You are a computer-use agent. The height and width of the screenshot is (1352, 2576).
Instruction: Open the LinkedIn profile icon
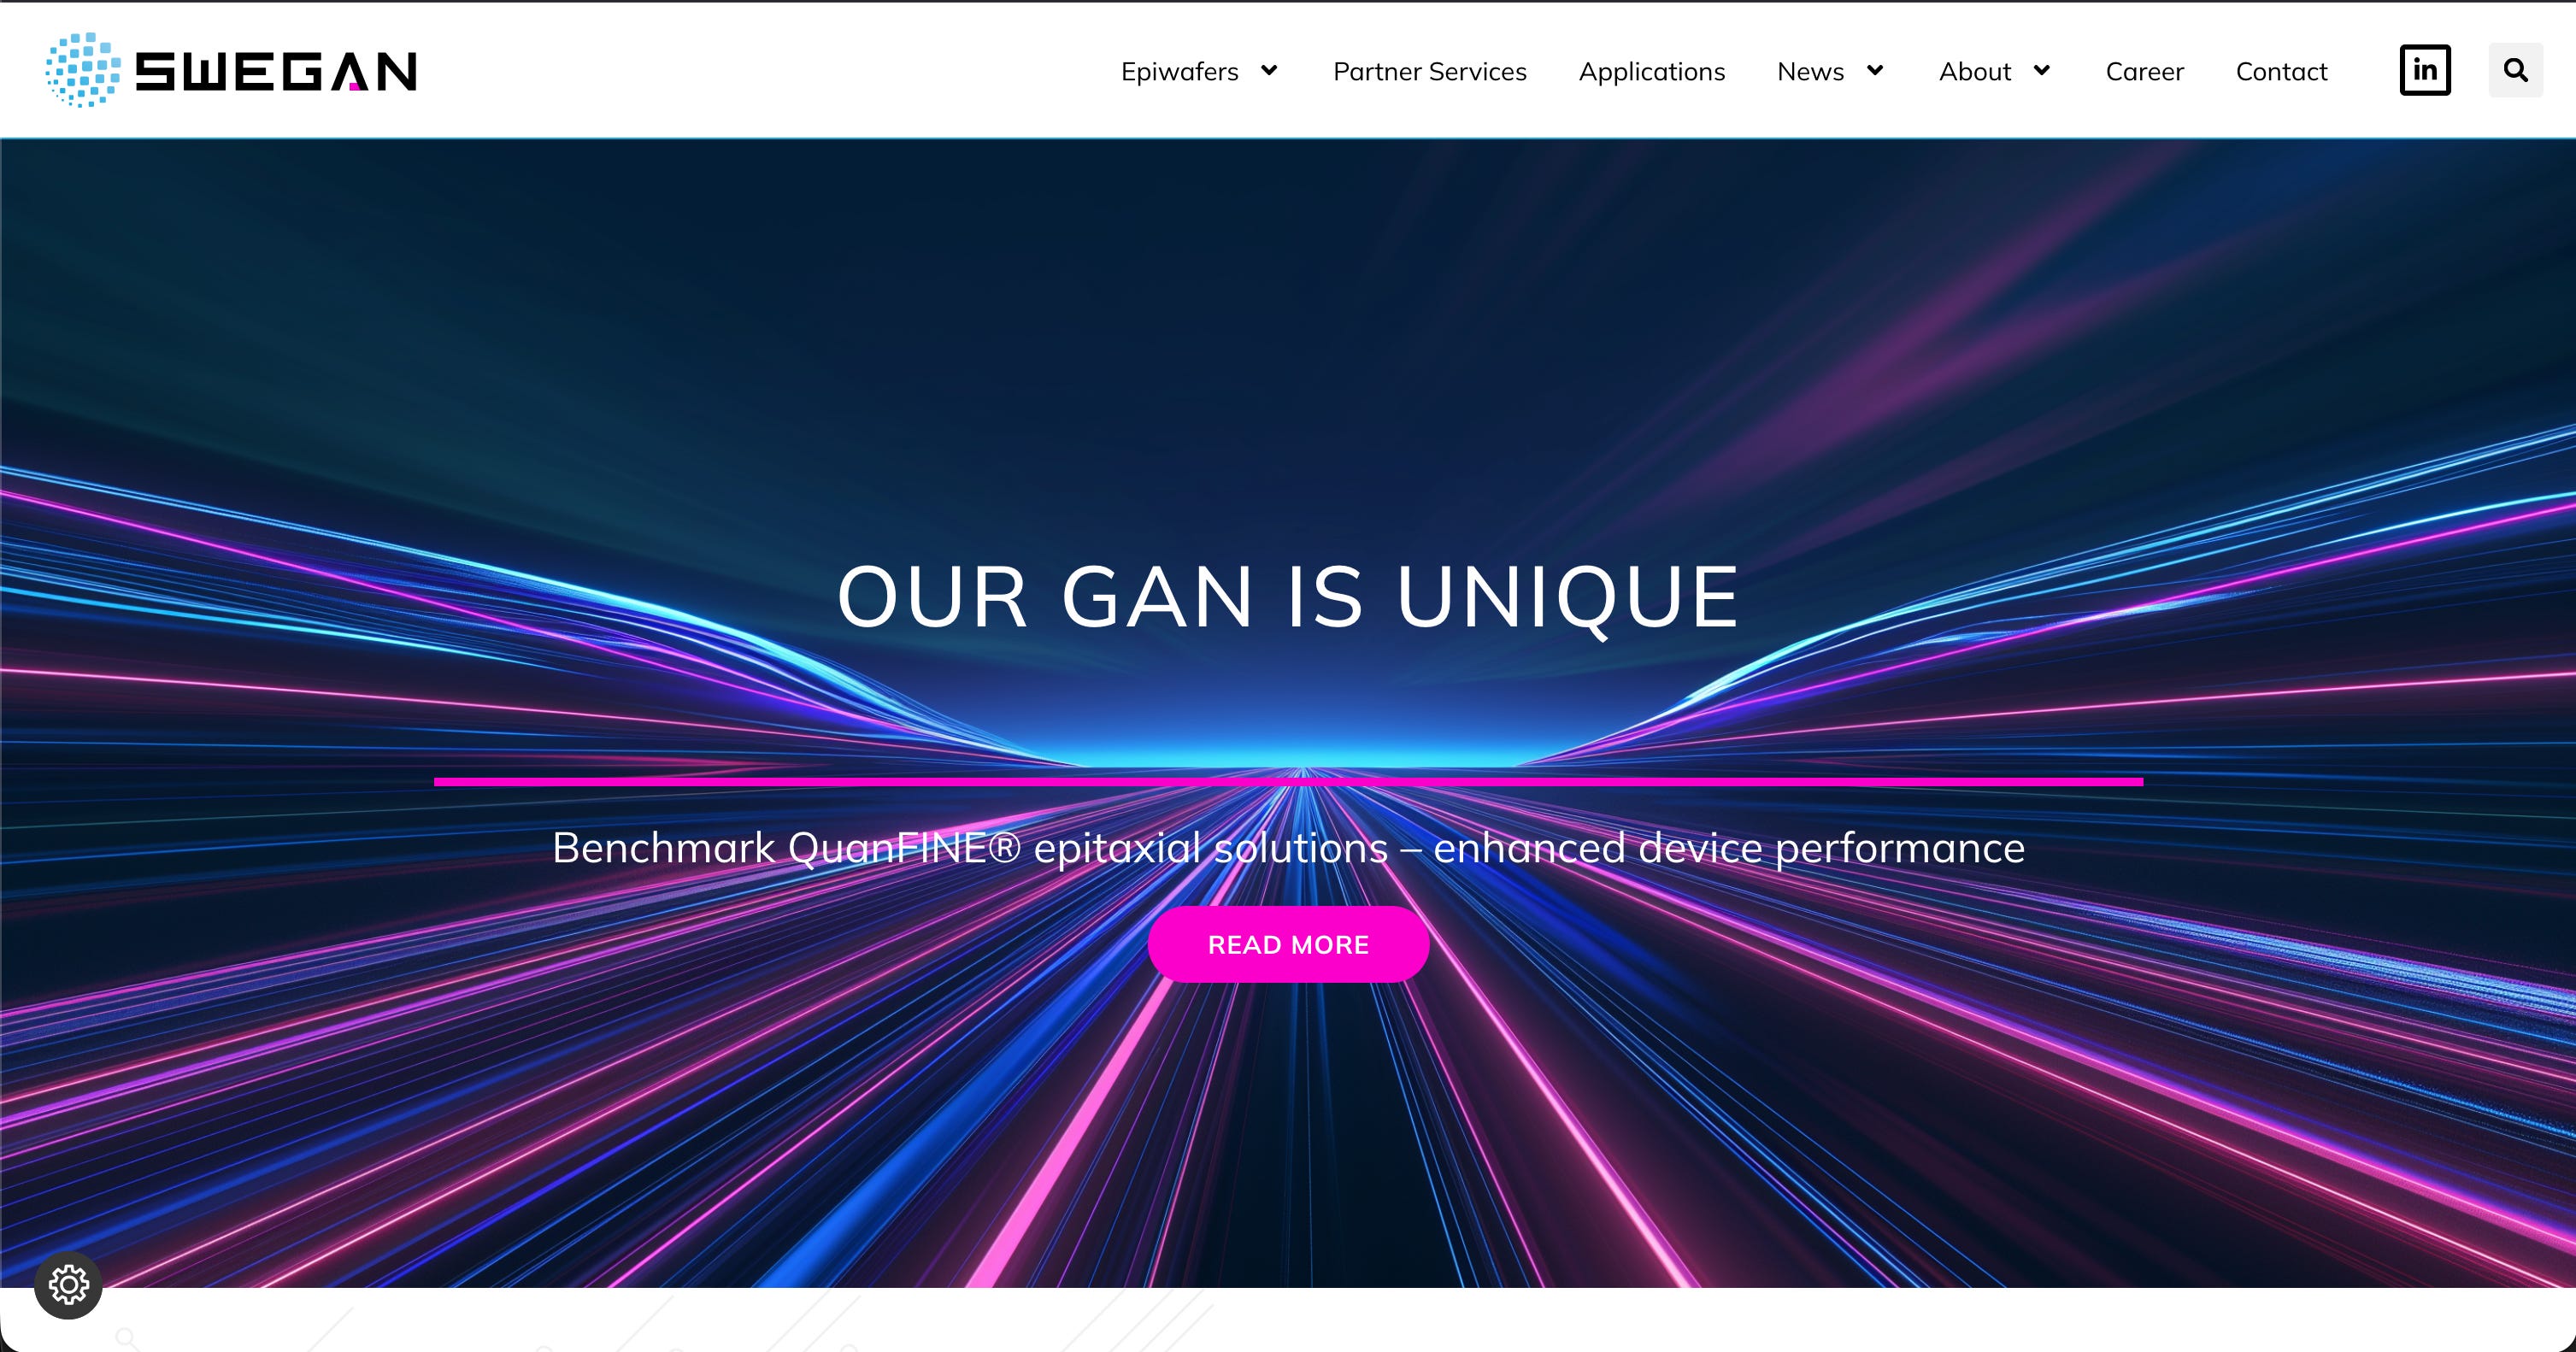(x=2424, y=70)
